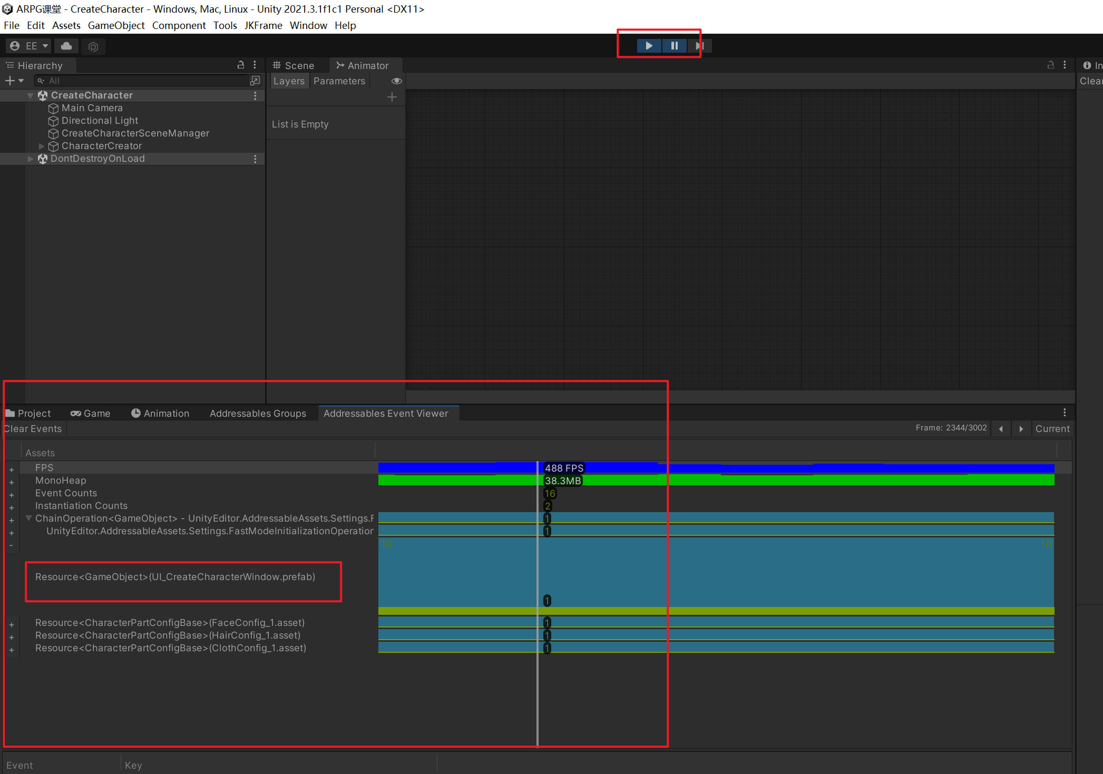Screen dimensions: 1103x774
Task: Click the Play button in toolbar
Action: (x=649, y=46)
